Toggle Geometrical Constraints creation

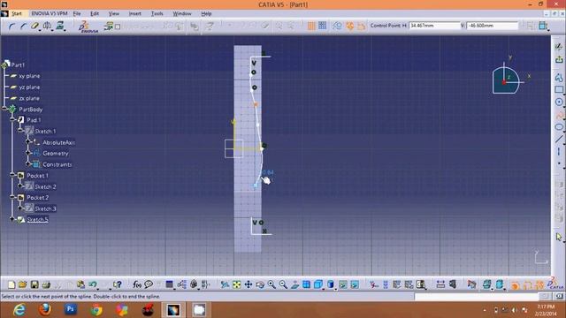(349, 26)
